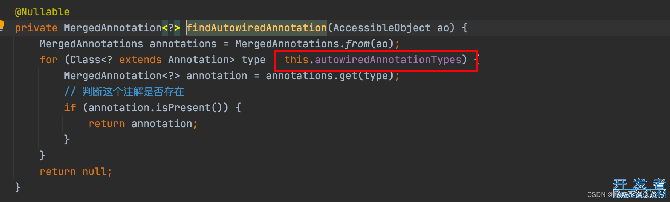Click the return annotation statement
The image size is (670, 202).
tap(143, 124)
